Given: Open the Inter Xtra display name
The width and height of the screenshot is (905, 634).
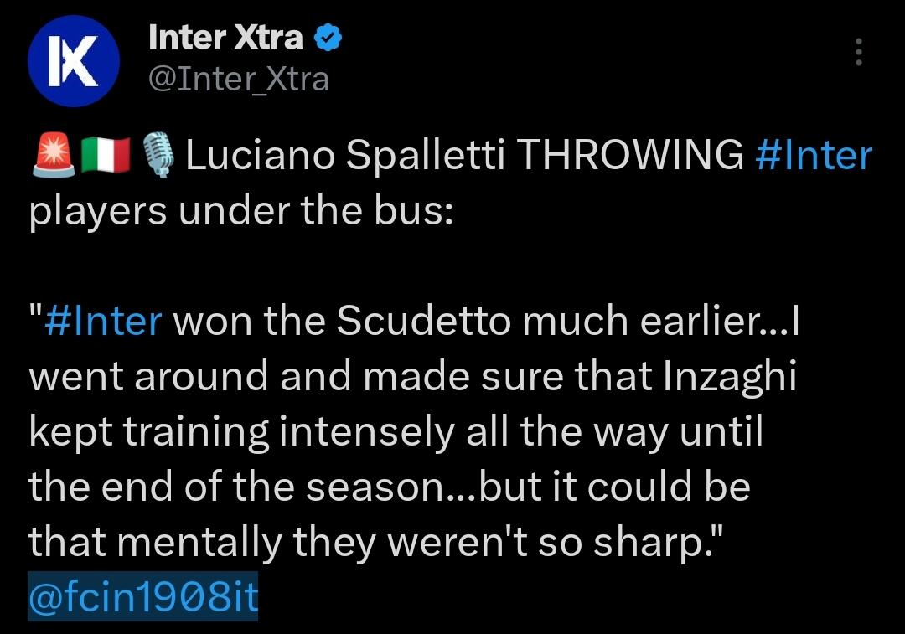Looking at the screenshot, I should (x=225, y=38).
